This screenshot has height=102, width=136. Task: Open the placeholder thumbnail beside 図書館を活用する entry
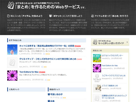pyautogui.click(x=97, y=98)
